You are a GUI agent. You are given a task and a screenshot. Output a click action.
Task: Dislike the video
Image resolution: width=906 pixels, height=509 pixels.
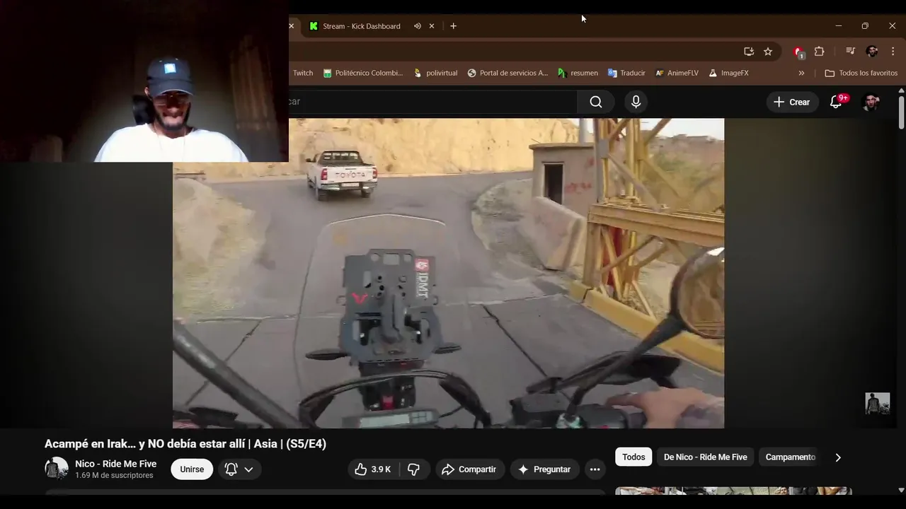[x=414, y=469]
